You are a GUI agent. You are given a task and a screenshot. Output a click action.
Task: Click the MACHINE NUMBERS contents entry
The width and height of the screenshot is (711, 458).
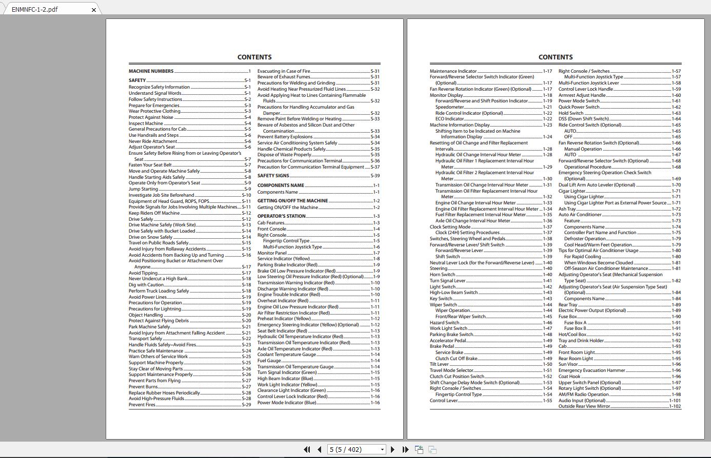point(190,71)
